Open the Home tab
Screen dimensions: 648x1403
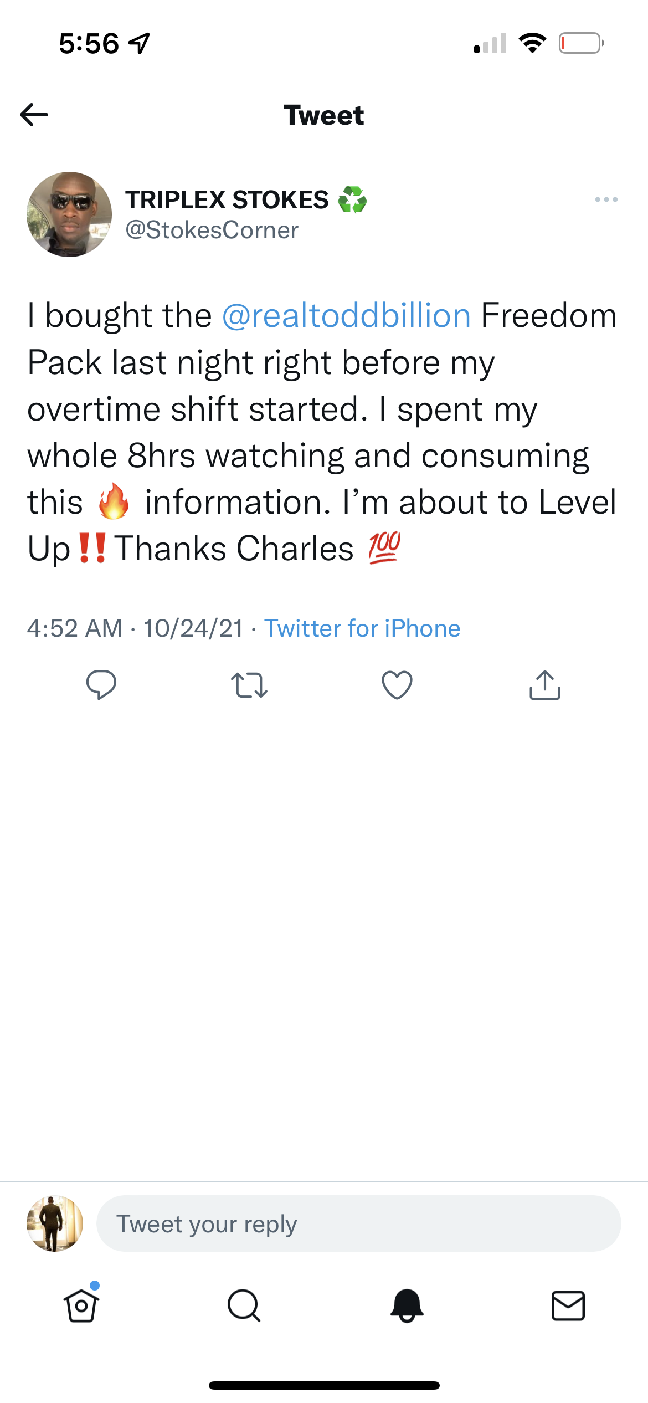click(81, 1305)
